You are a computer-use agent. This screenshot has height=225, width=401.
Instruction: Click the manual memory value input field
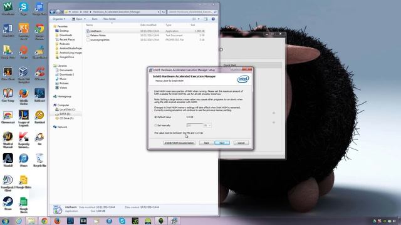pos(195,126)
